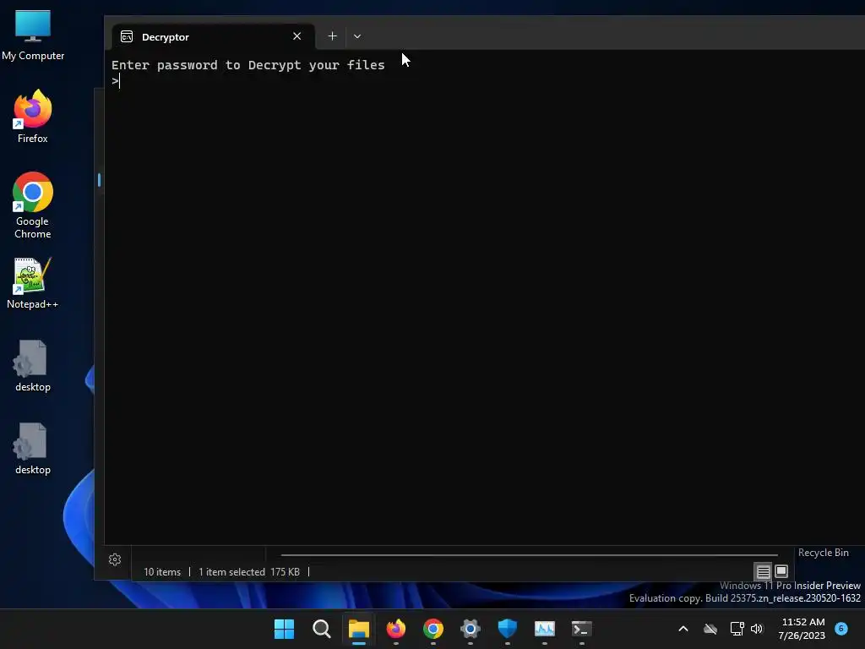Click the Decryptor tab terminal icon
The image size is (865, 649).
point(127,36)
